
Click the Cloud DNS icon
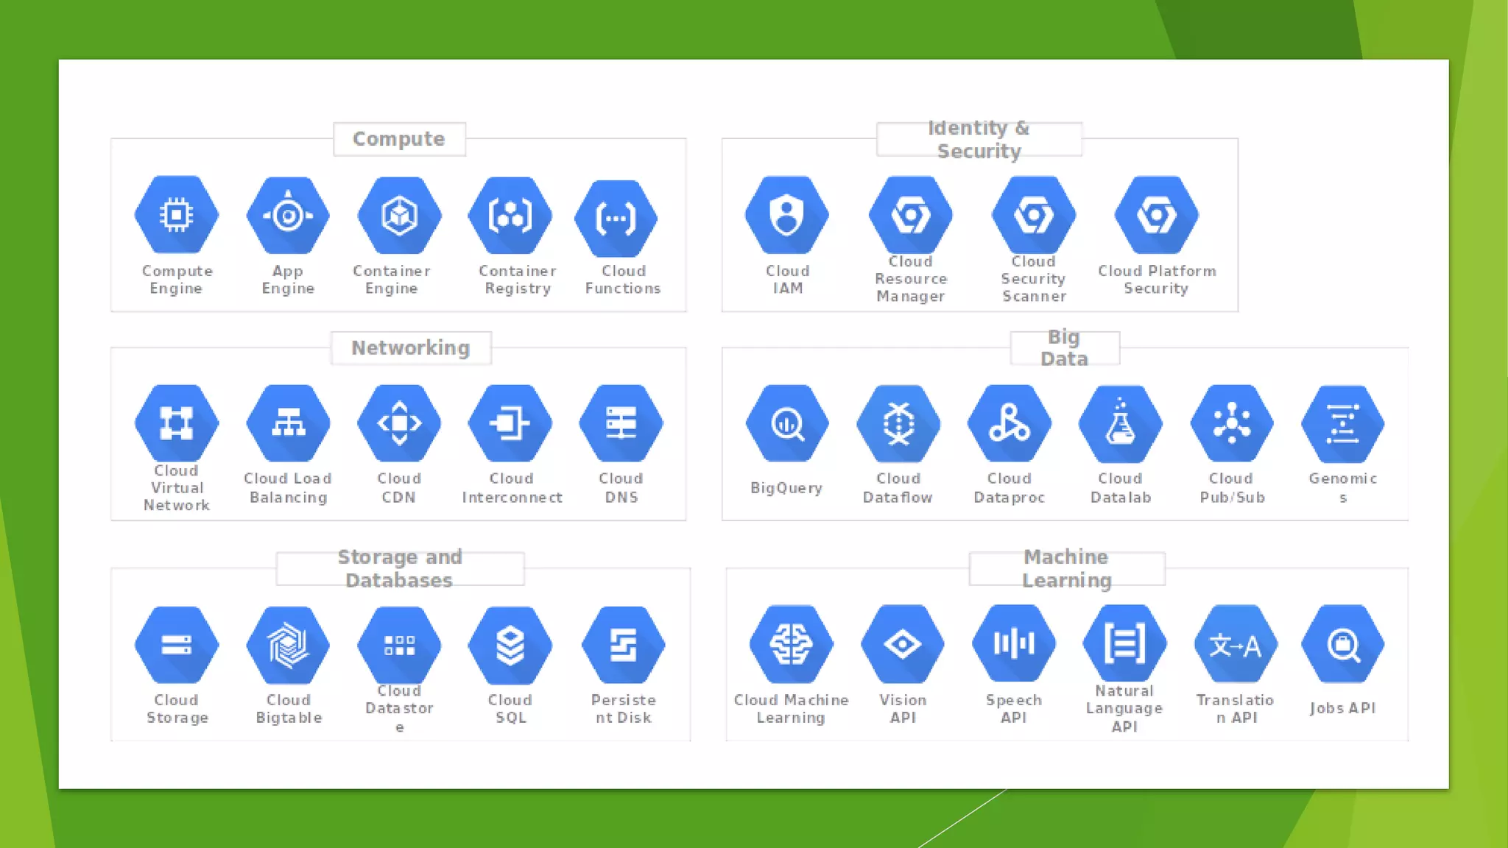pos(621,423)
